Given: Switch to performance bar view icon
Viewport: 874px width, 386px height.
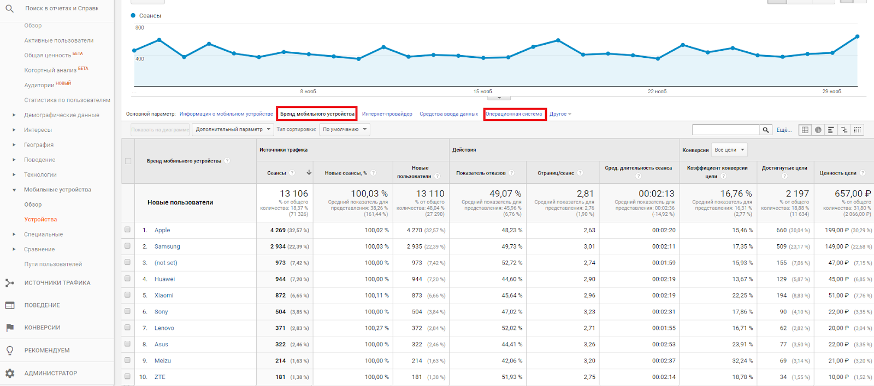Looking at the screenshot, I should (831, 130).
